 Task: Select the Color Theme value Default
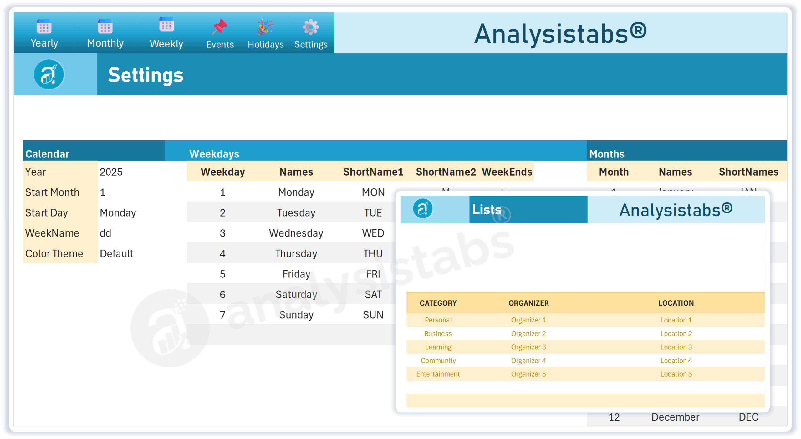pyautogui.click(x=116, y=253)
